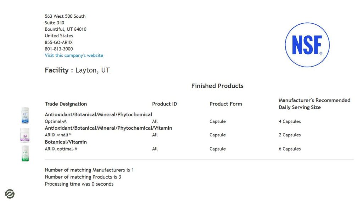
Task: Open the ARIIX vináli purple bottle thumbnail
Action: (25, 135)
